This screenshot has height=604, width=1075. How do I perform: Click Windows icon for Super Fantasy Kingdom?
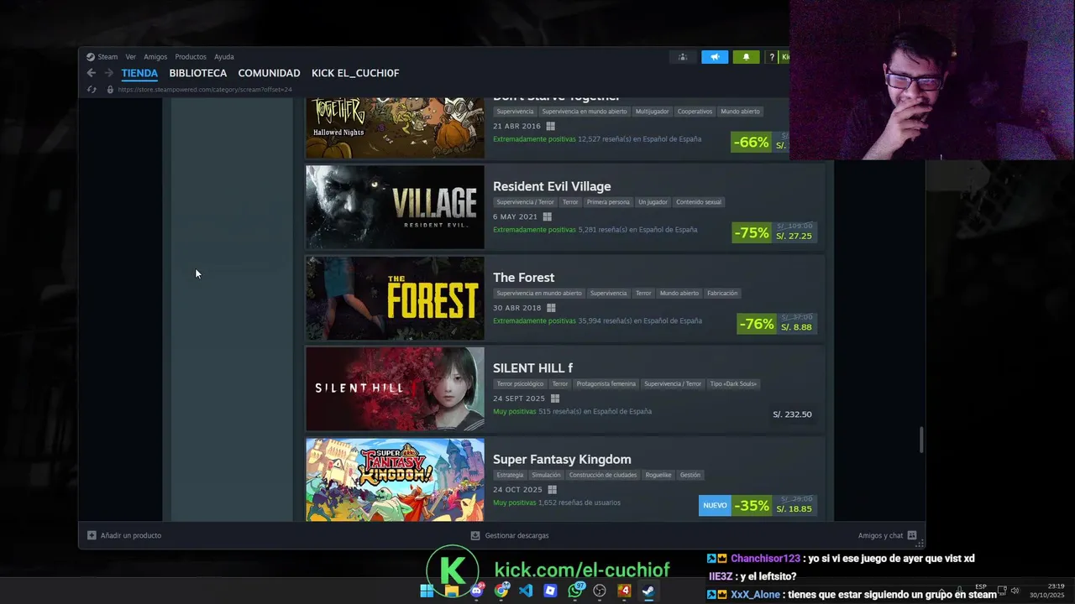pos(552,490)
